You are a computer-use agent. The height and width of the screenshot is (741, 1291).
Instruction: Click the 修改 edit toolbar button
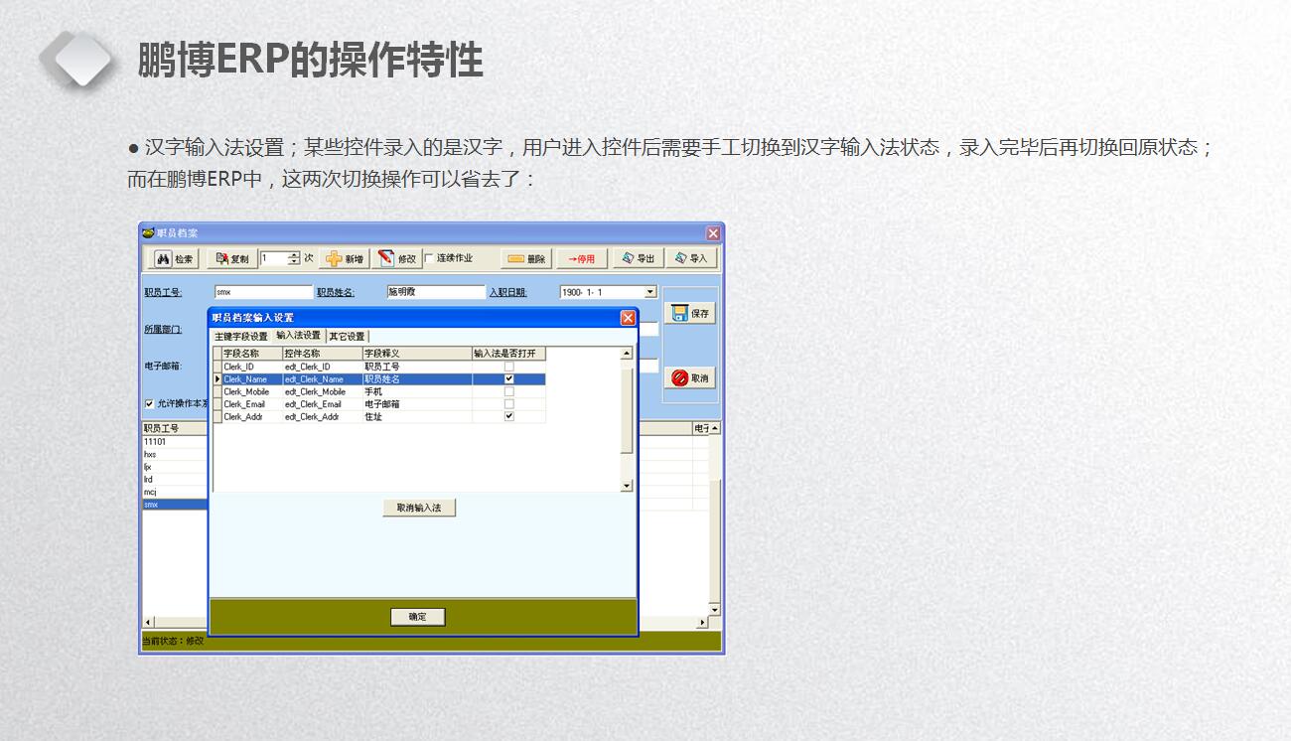point(397,259)
